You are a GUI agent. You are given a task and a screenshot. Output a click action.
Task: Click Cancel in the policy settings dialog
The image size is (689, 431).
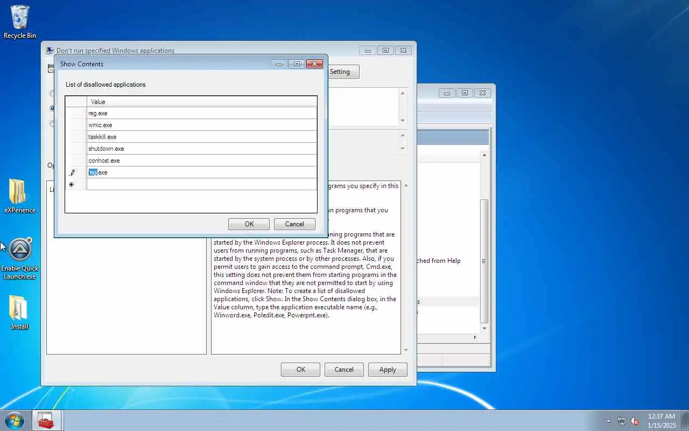344,370
